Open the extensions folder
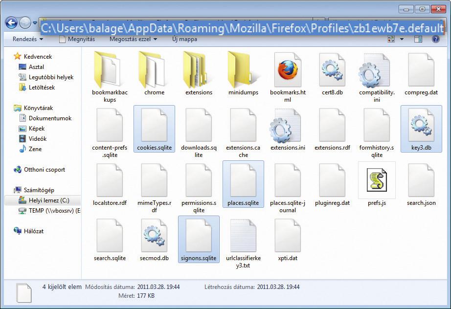 coord(199,74)
